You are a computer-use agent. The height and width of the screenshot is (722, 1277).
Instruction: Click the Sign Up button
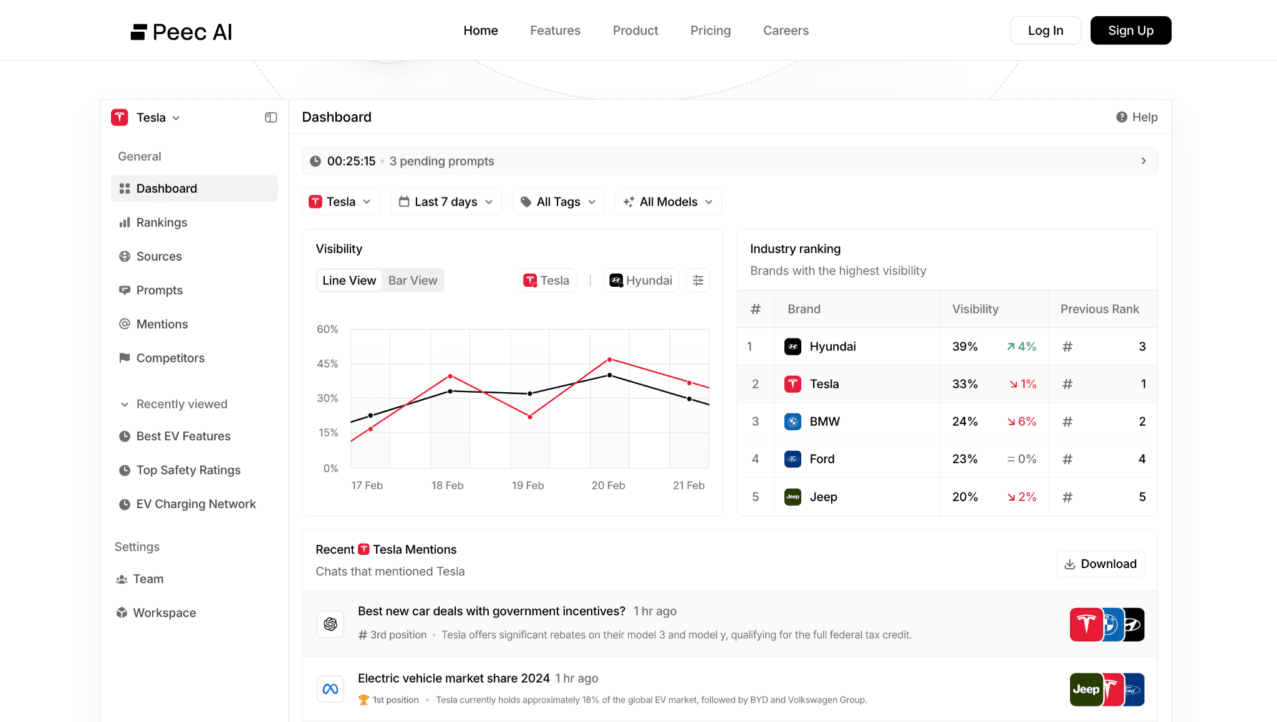coord(1130,31)
